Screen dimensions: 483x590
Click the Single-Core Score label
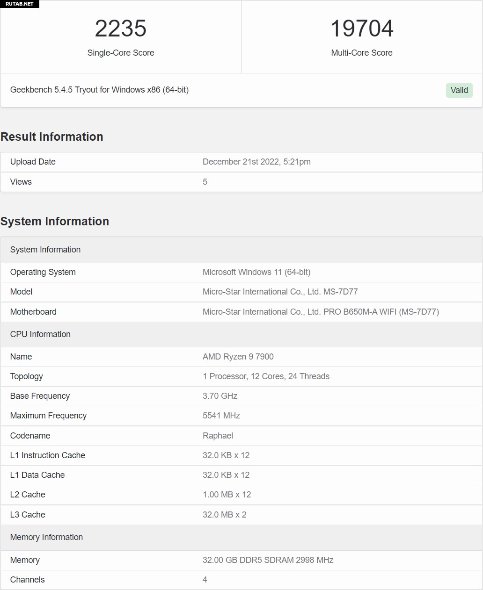coord(121,53)
